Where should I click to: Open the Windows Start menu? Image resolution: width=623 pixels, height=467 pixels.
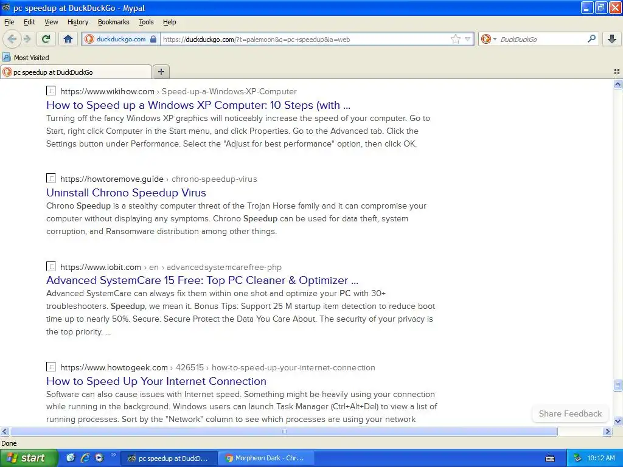click(29, 458)
